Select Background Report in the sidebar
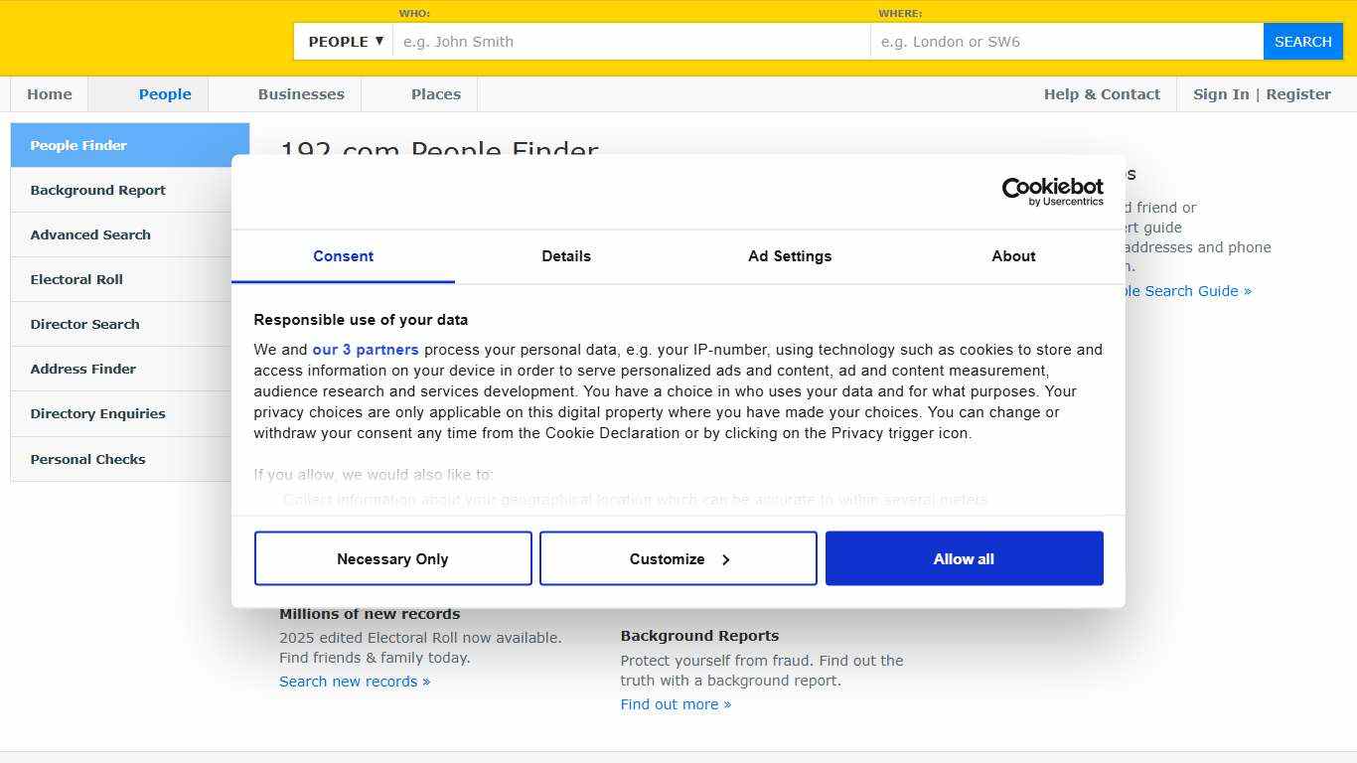1357x763 pixels. 97,190
